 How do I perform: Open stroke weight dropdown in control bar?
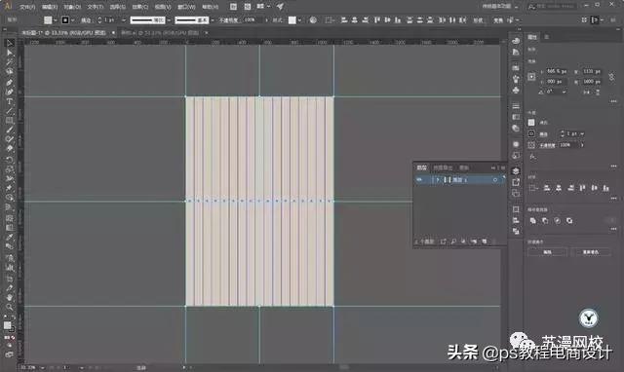(124, 19)
